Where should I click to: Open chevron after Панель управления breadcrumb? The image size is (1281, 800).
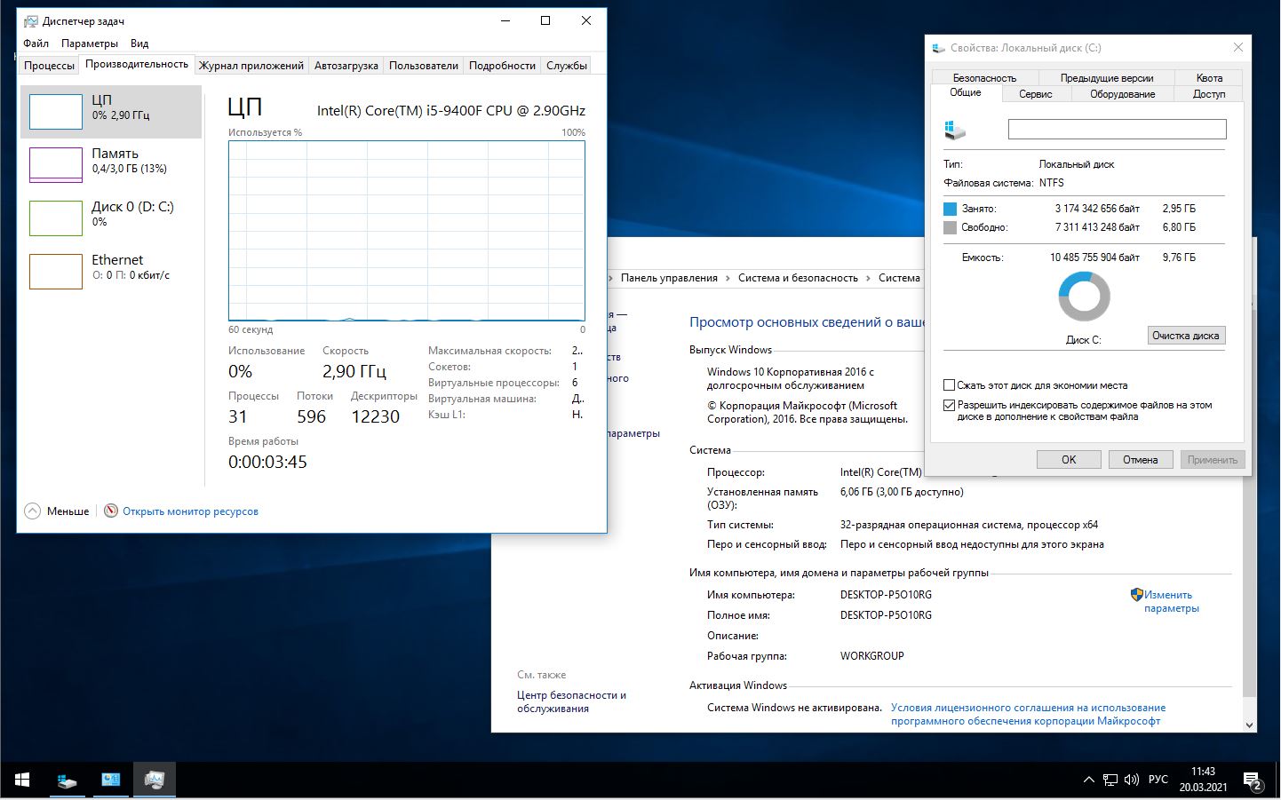(x=728, y=278)
